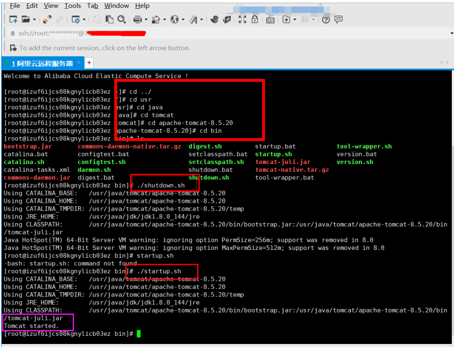Click the Print icon
This screenshot has width=454, height=347.
(x=138, y=19)
